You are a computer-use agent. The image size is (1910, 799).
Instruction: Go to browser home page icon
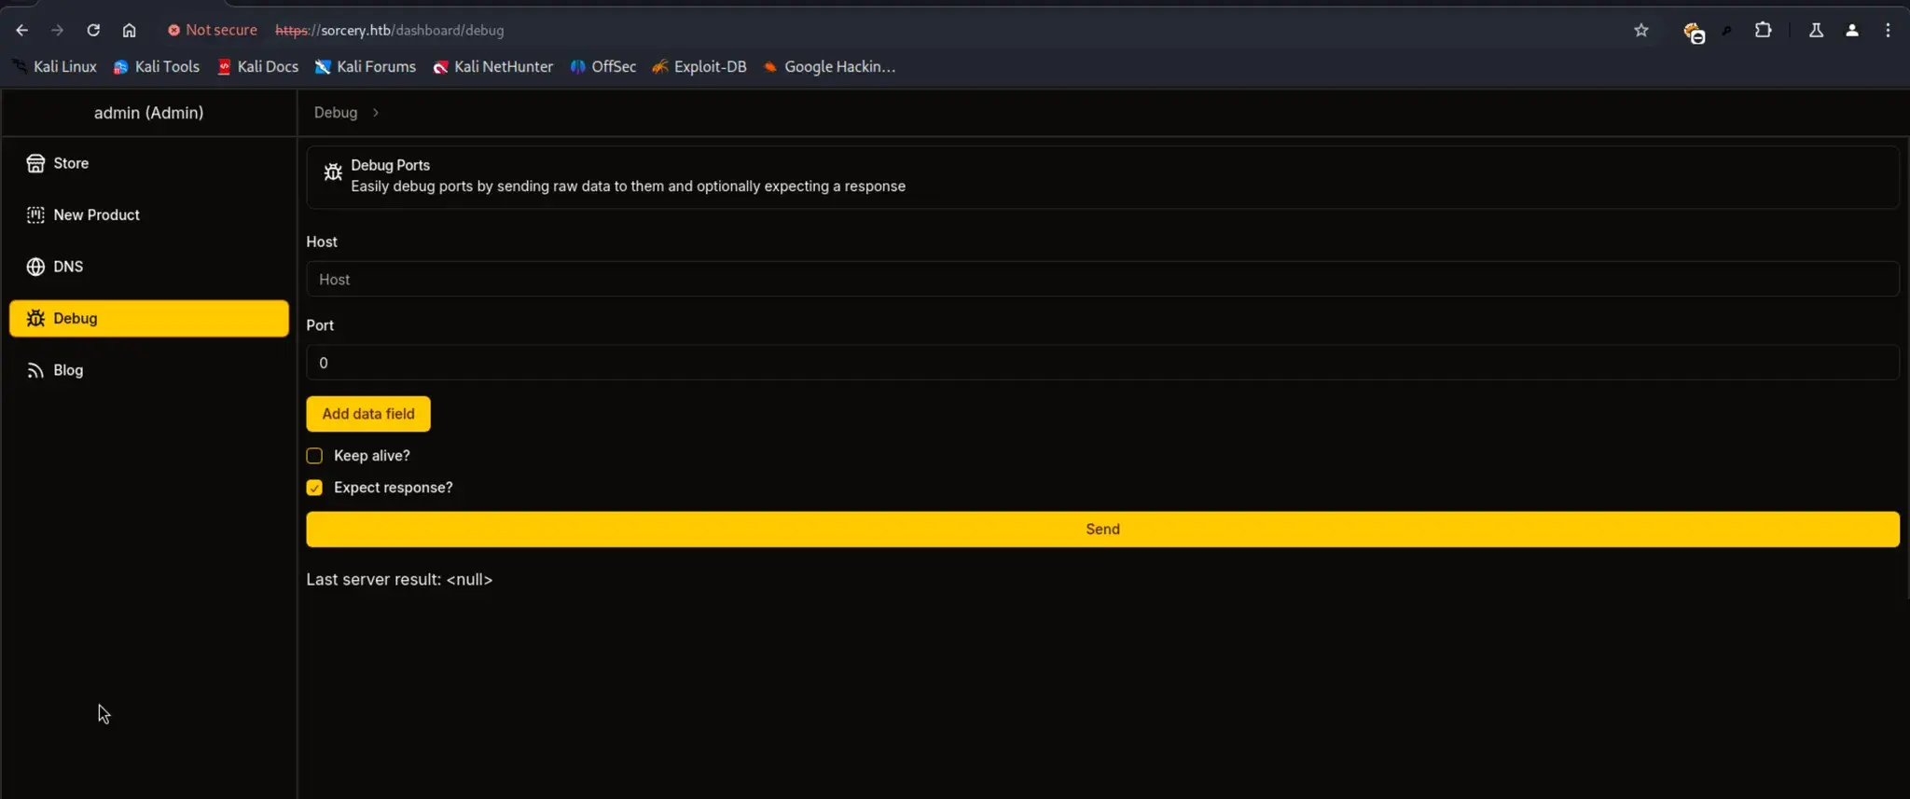coord(130,30)
